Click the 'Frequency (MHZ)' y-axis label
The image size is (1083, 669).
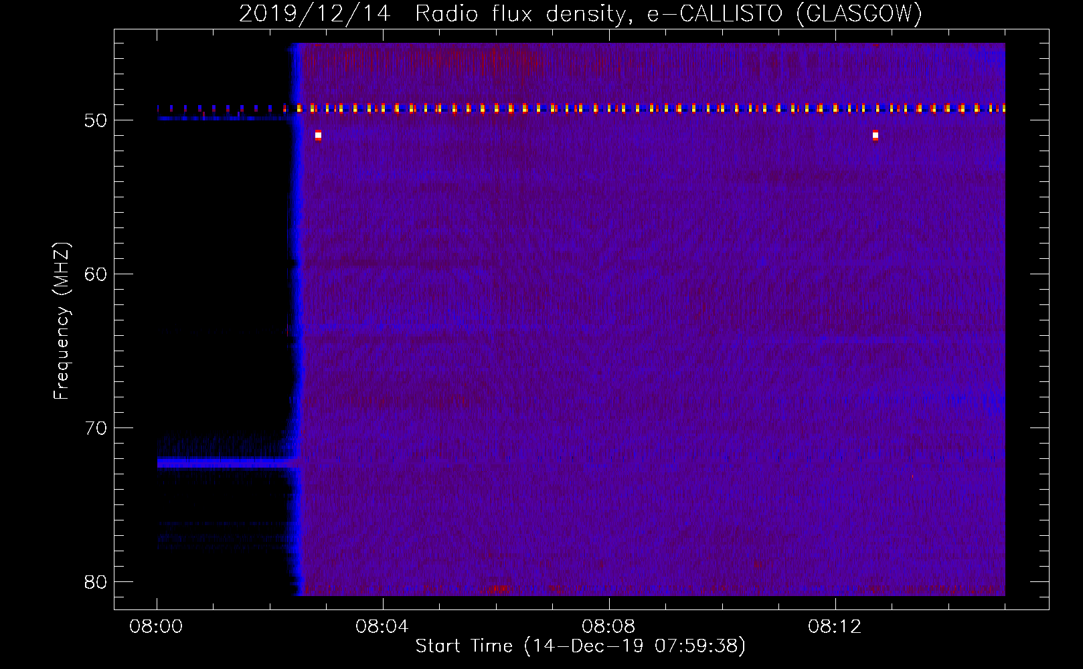pos(62,321)
